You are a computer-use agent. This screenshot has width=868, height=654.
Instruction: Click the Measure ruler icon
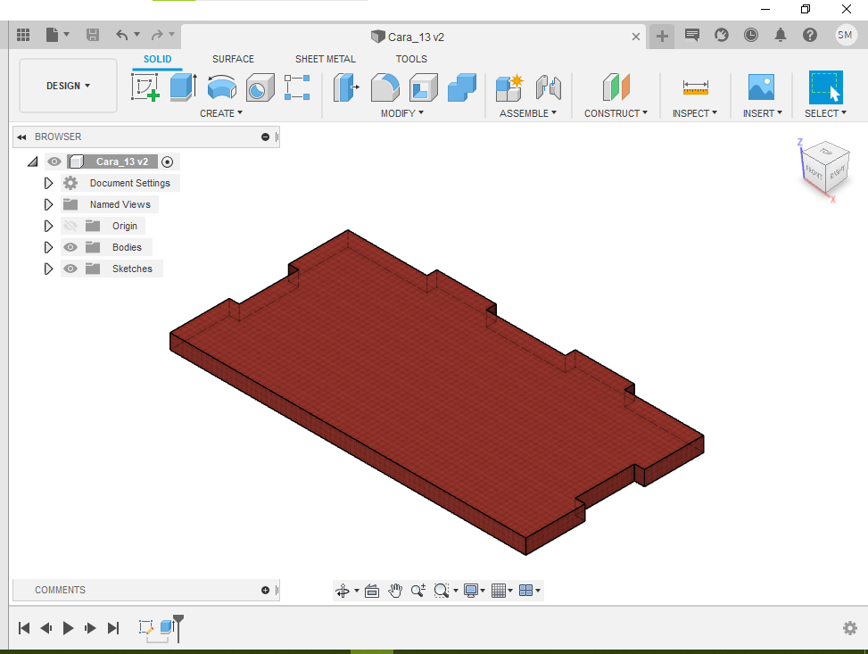(x=695, y=87)
